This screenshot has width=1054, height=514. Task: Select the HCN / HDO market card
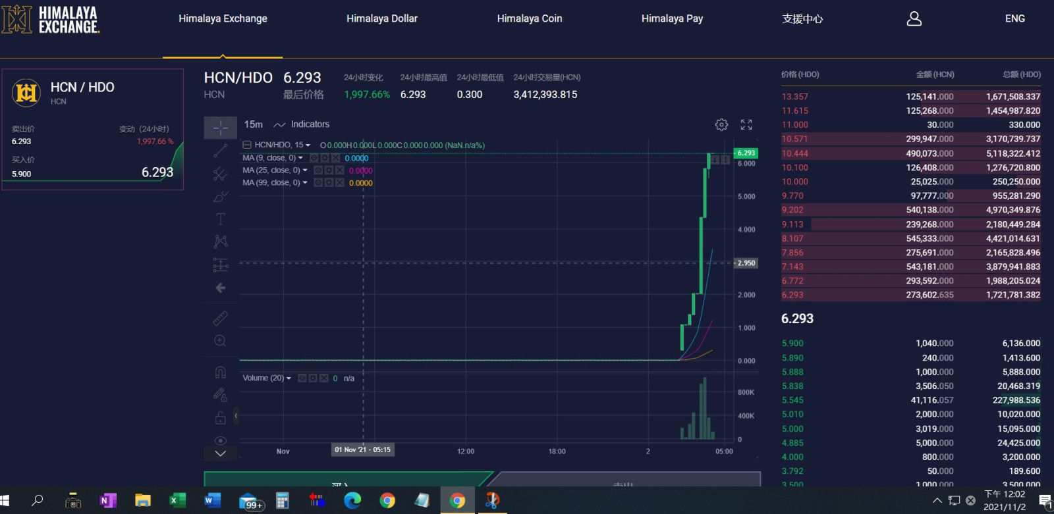(x=92, y=130)
